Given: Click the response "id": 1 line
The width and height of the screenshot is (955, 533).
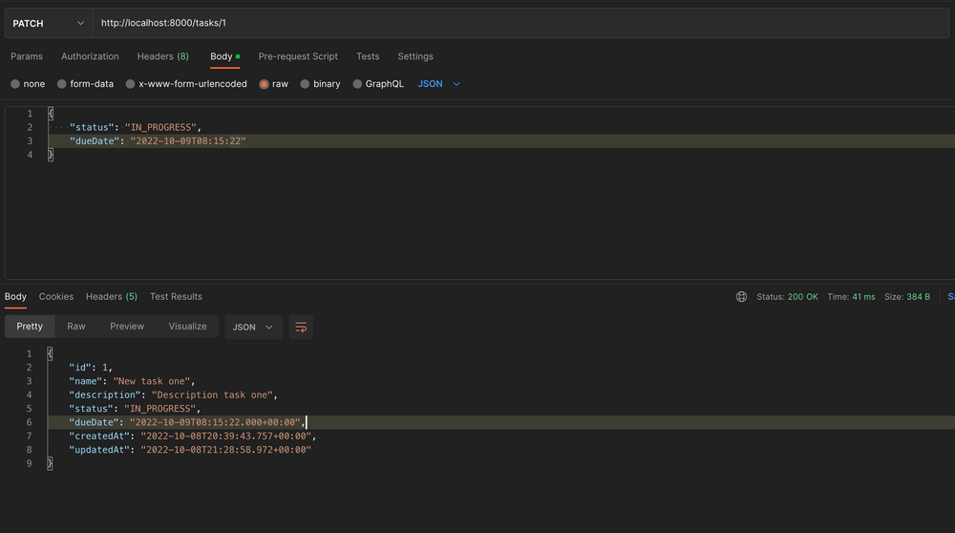Looking at the screenshot, I should point(90,368).
